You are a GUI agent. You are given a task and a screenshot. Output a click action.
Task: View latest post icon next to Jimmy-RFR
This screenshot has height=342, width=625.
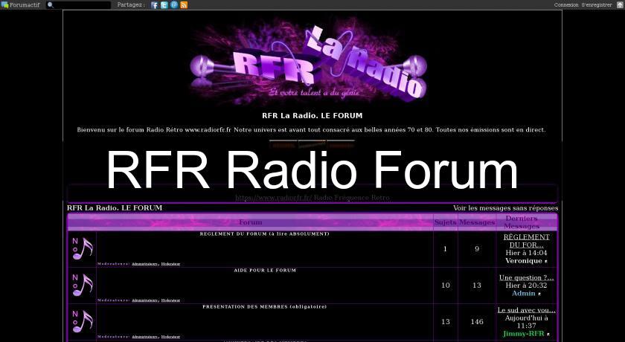(548, 335)
